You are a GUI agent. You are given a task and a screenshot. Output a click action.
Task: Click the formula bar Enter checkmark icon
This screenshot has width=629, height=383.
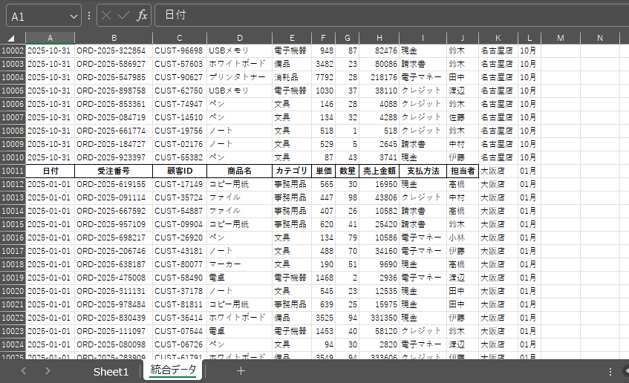point(124,16)
